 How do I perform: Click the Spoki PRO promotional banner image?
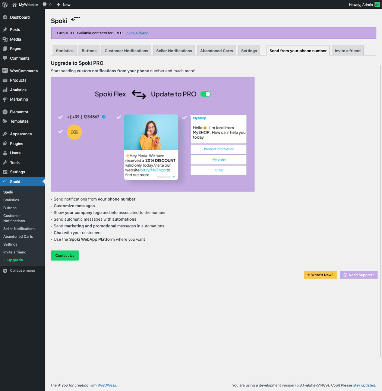[x=152, y=135]
